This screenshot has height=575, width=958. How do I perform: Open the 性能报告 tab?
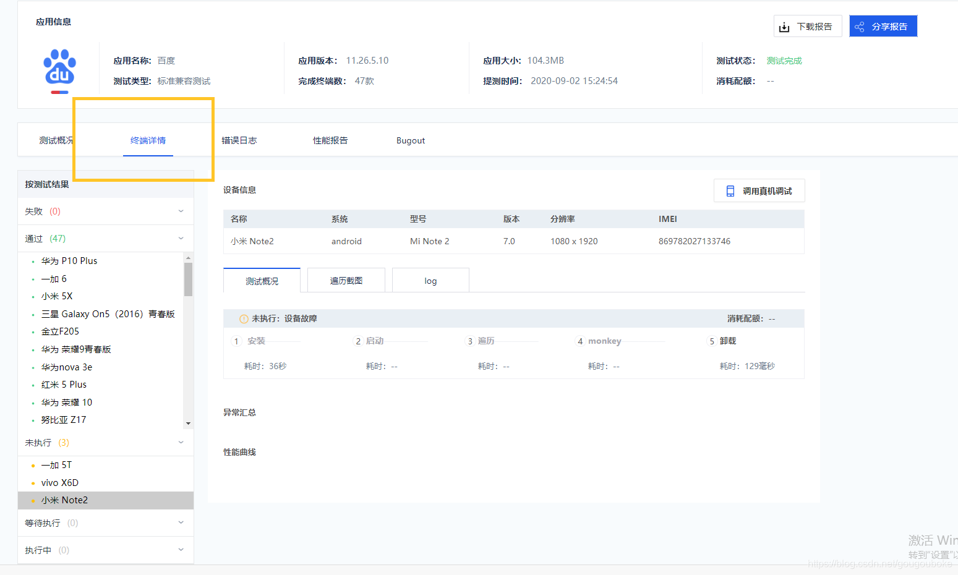click(x=330, y=140)
